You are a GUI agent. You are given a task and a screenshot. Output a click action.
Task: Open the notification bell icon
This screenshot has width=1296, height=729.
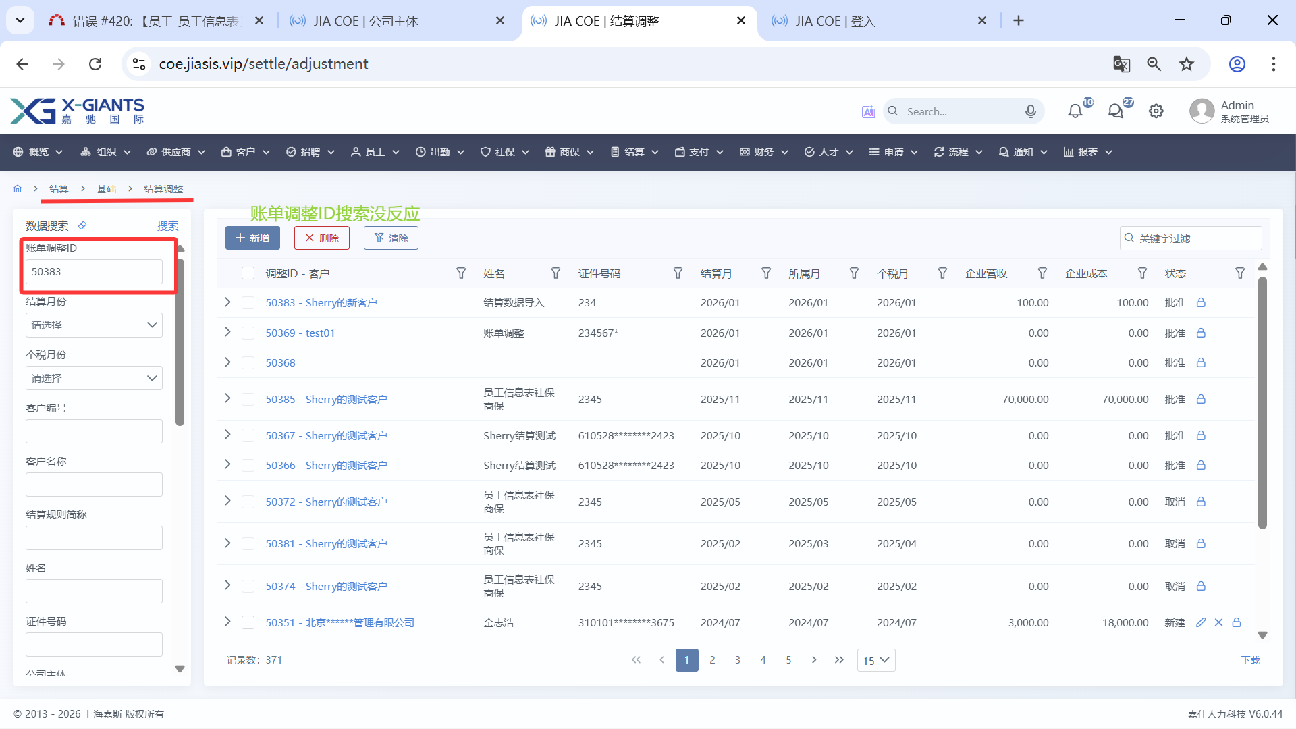[x=1075, y=111]
